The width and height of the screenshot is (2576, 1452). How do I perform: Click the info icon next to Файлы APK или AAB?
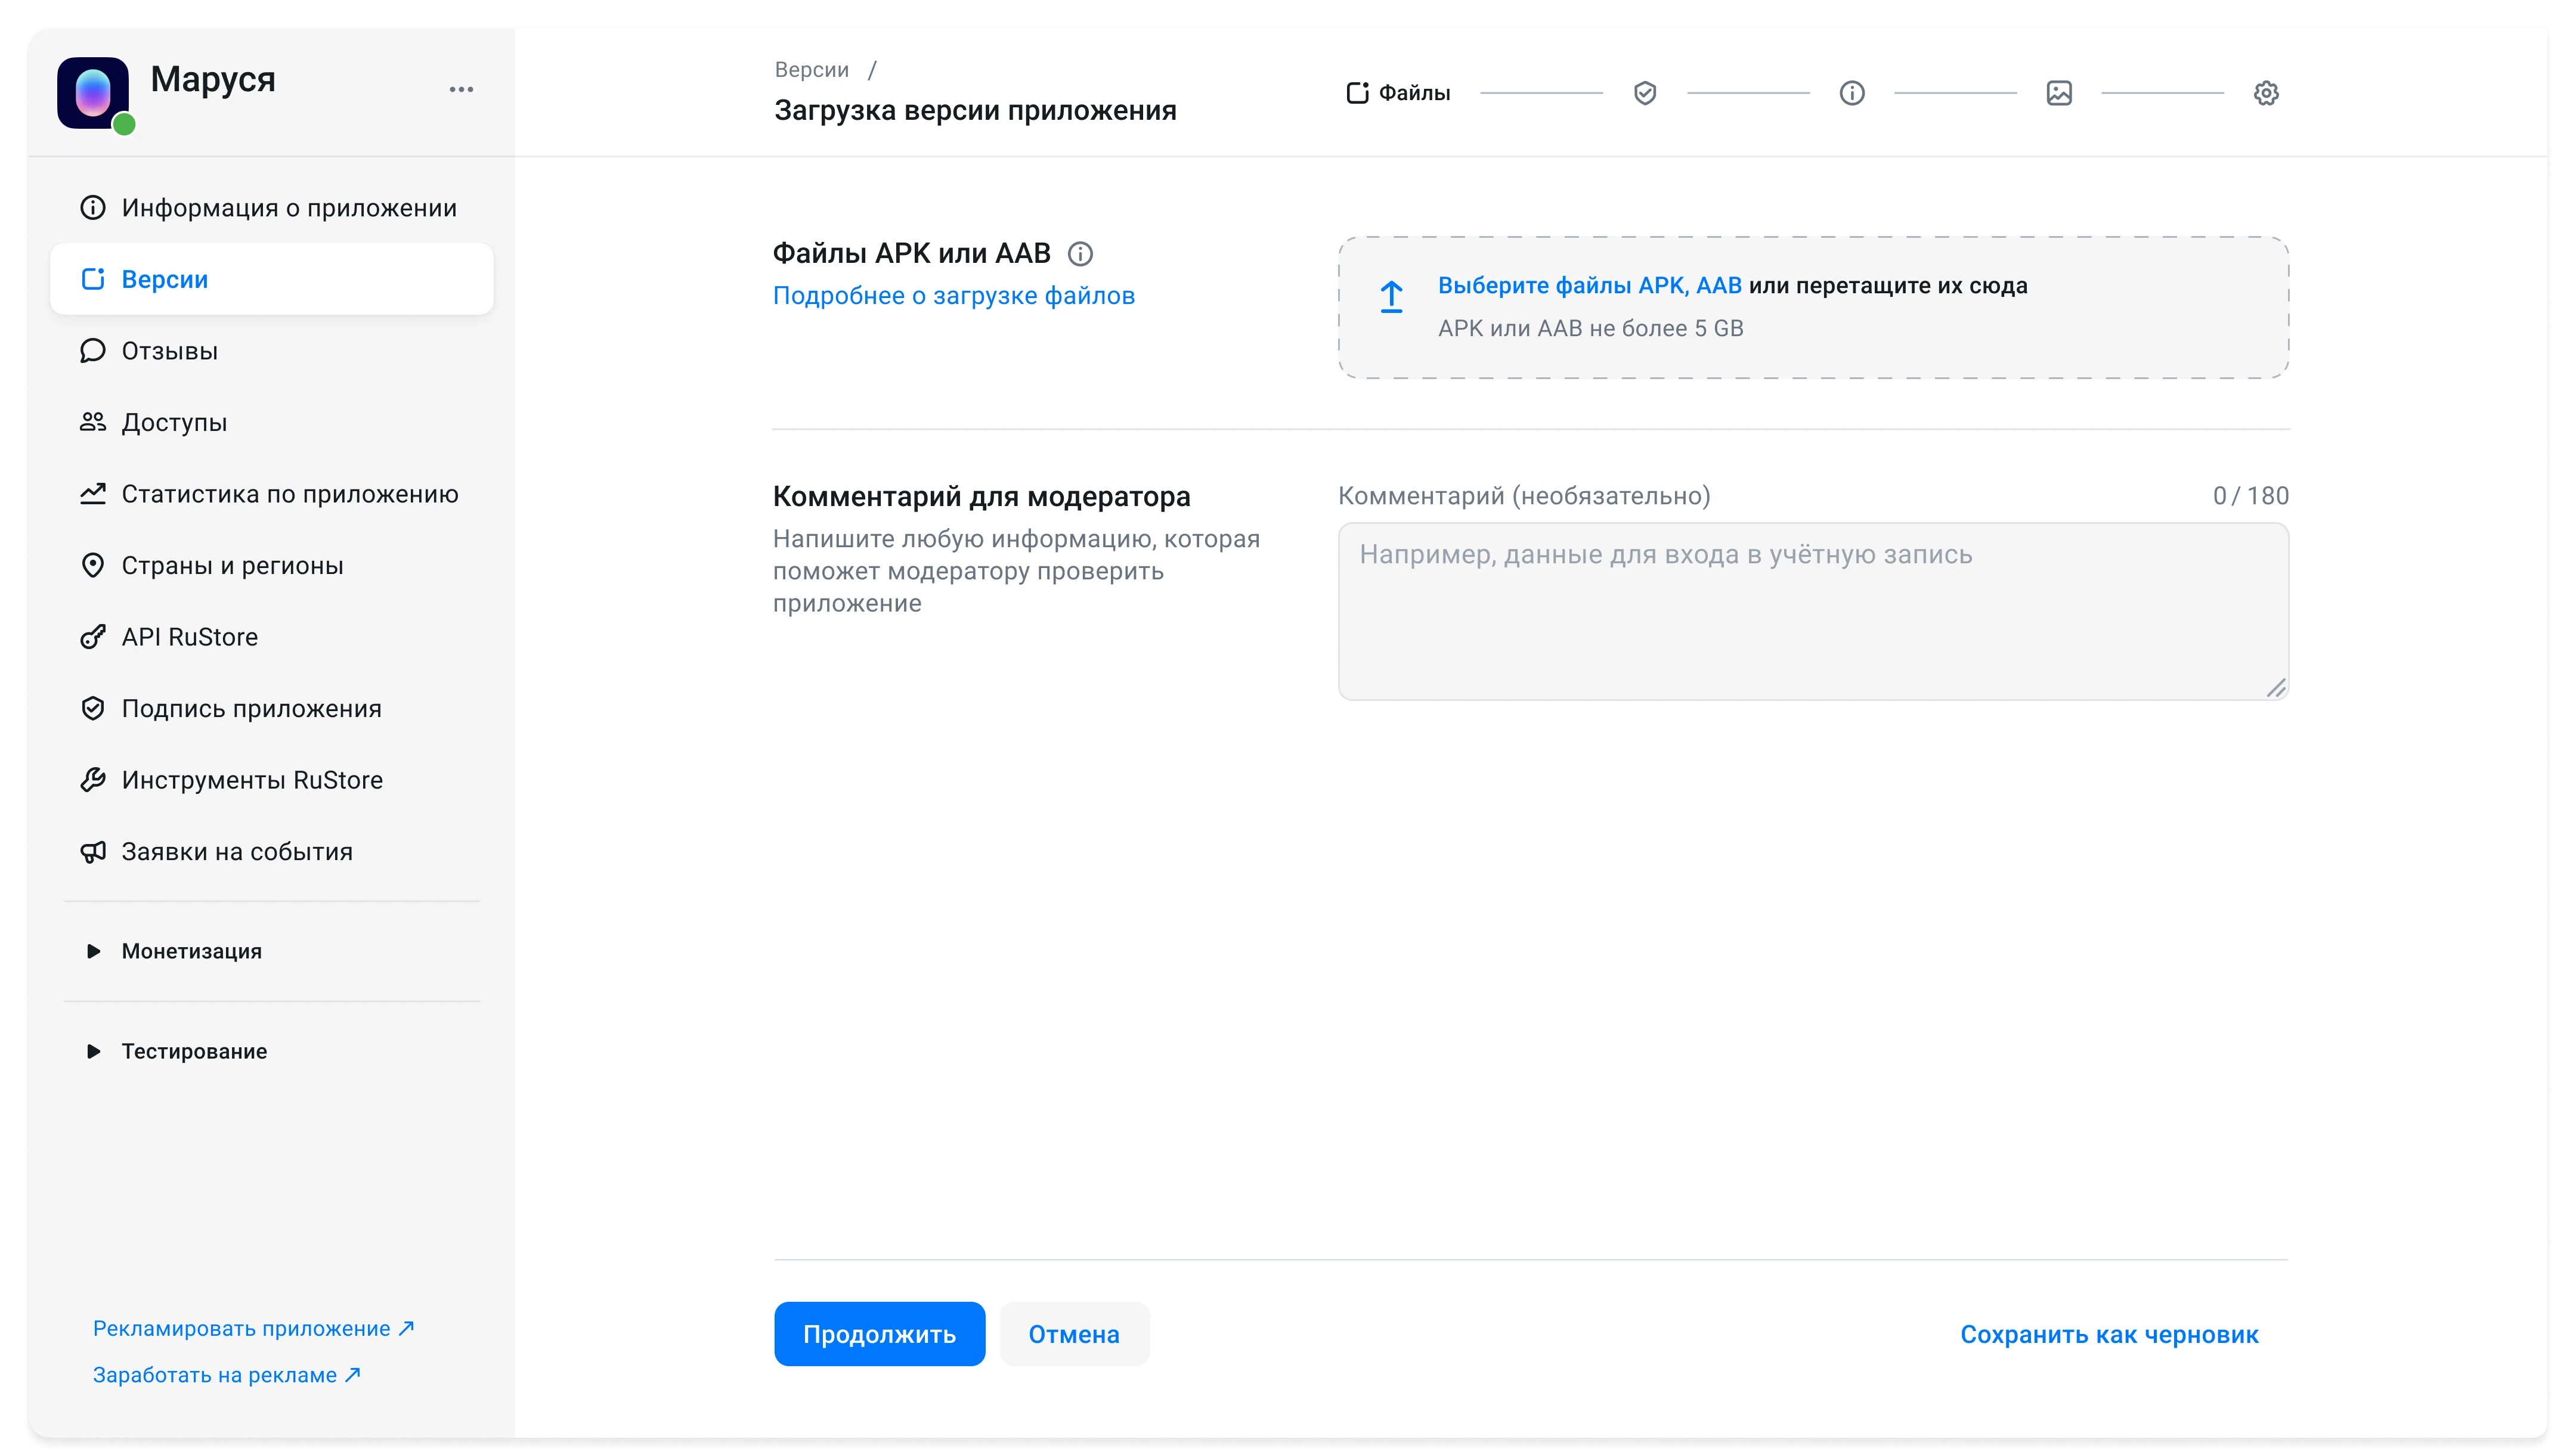[x=1080, y=254]
